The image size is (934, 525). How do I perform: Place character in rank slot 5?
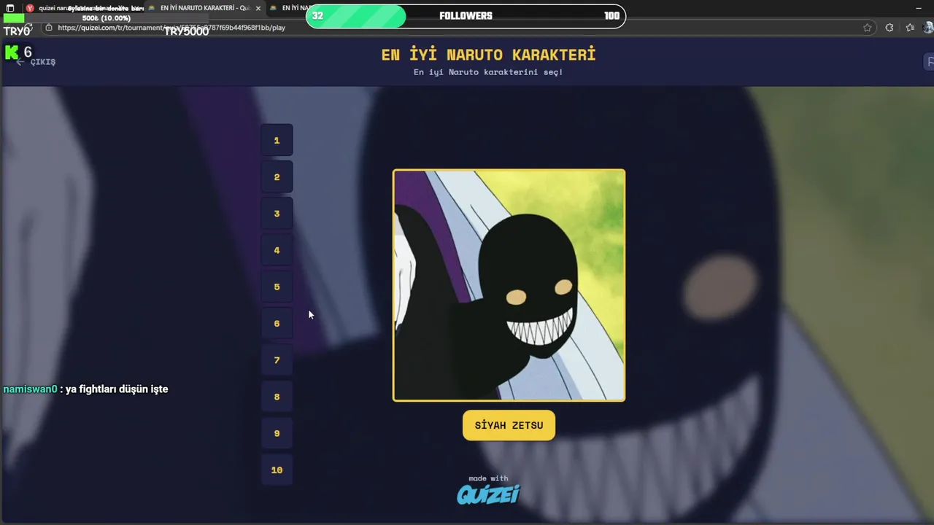tap(277, 287)
